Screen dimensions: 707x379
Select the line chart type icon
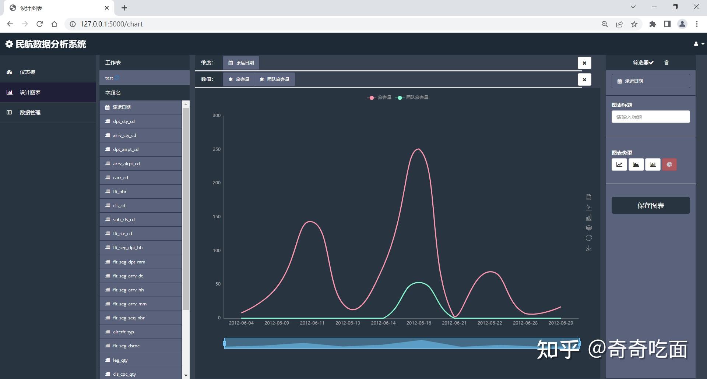coord(619,164)
